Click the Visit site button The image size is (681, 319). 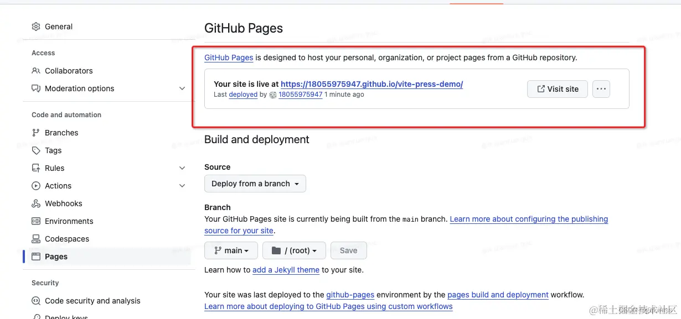[558, 89]
